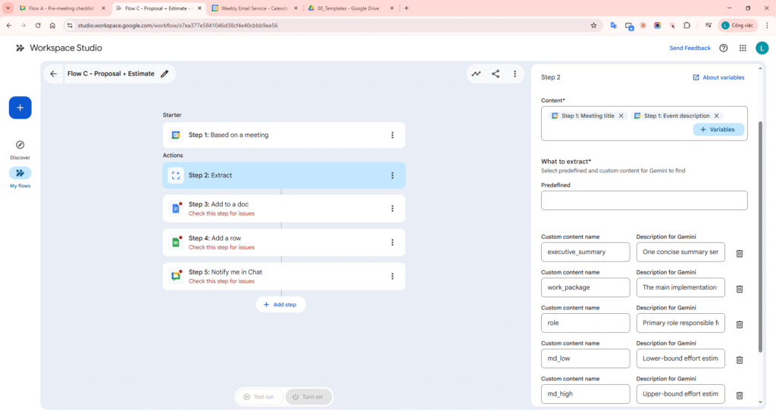Switch to the Flow A browser tab
The image size is (776, 419).
click(62, 8)
